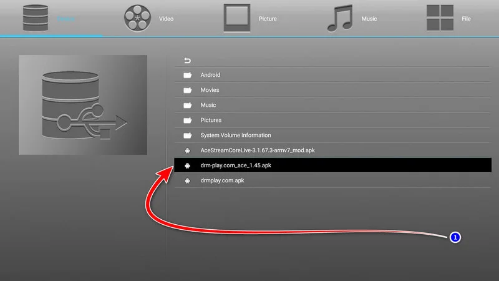The height and width of the screenshot is (281, 499).
Task: Click the Pictures folder icon
Action: [x=188, y=121]
